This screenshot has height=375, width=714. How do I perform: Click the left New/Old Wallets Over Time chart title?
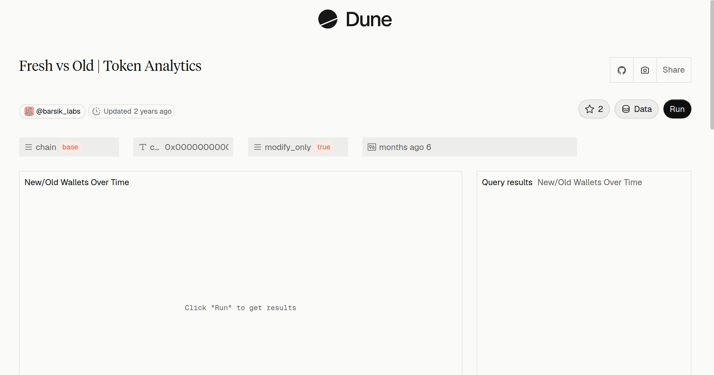point(77,182)
